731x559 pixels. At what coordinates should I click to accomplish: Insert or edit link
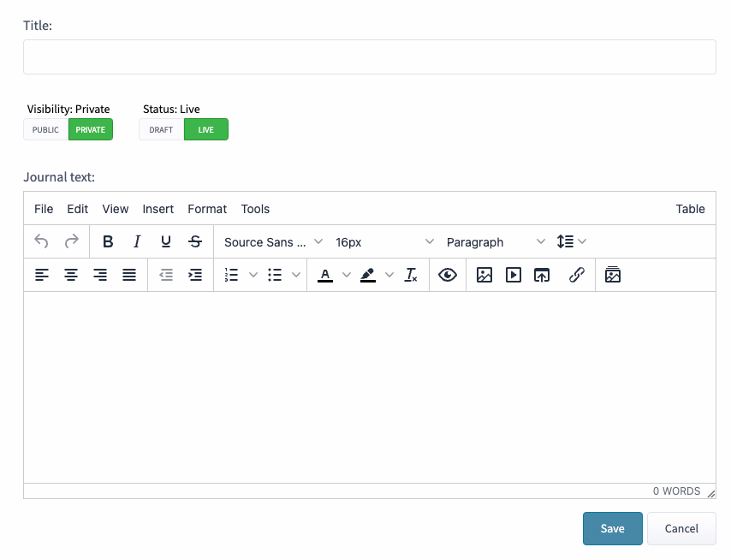coord(577,275)
